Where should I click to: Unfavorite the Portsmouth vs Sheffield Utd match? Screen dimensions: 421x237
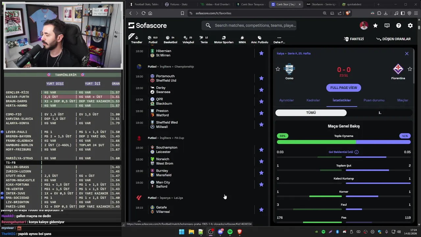coord(261,78)
